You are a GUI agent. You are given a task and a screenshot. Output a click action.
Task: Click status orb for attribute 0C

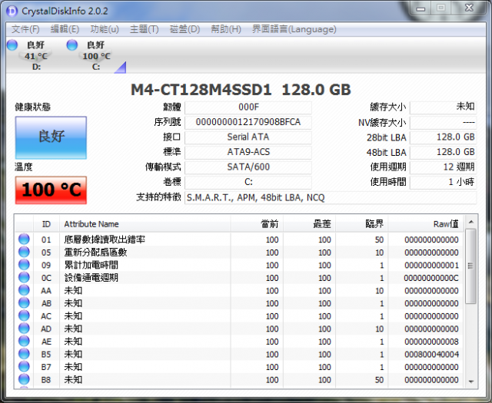[24, 277]
